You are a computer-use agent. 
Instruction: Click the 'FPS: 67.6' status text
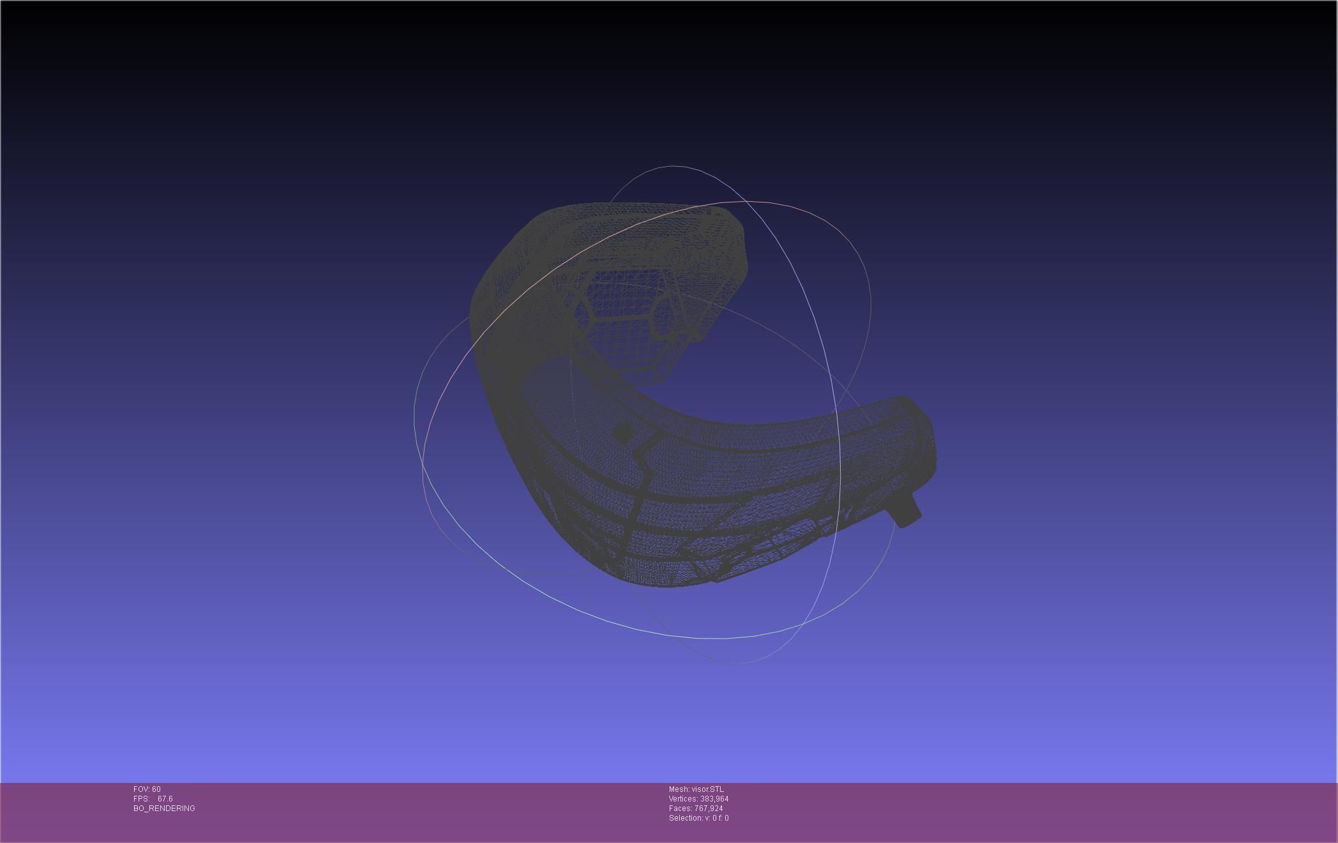[x=153, y=799]
